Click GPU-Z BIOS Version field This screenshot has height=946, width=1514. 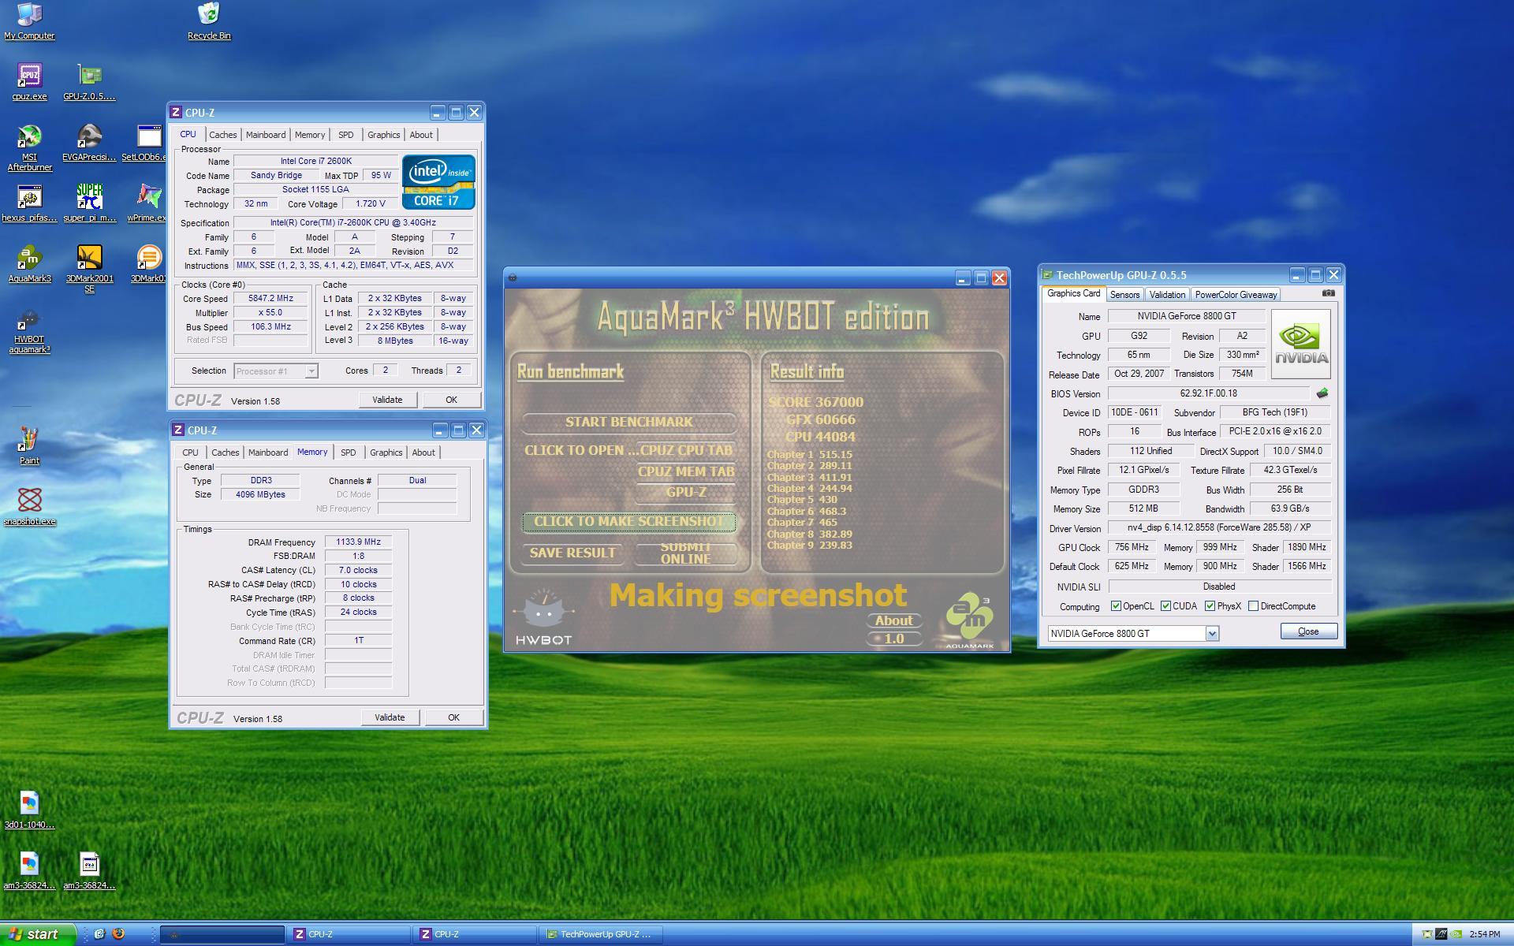[1209, 393]
